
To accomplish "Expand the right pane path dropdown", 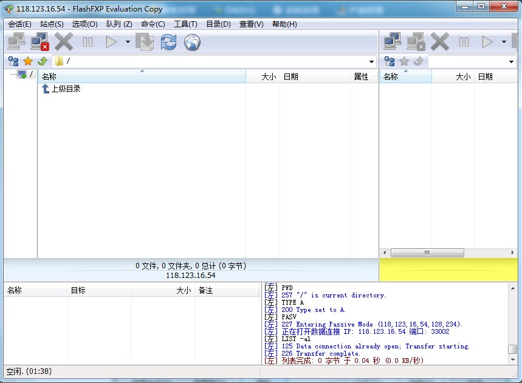I will click(x=511, y=62).
